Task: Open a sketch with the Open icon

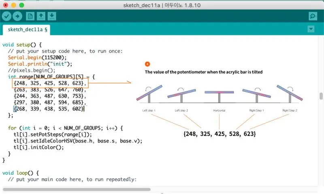Action: 41,16
